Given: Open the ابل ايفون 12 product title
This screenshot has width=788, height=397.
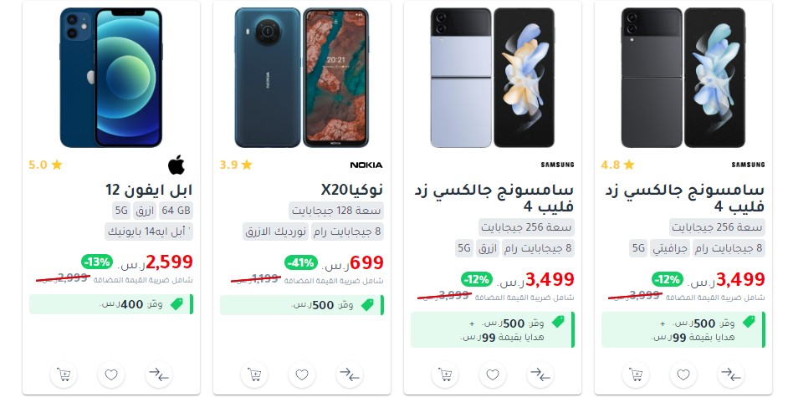Looking at the screenshot, I should (149, 190).
